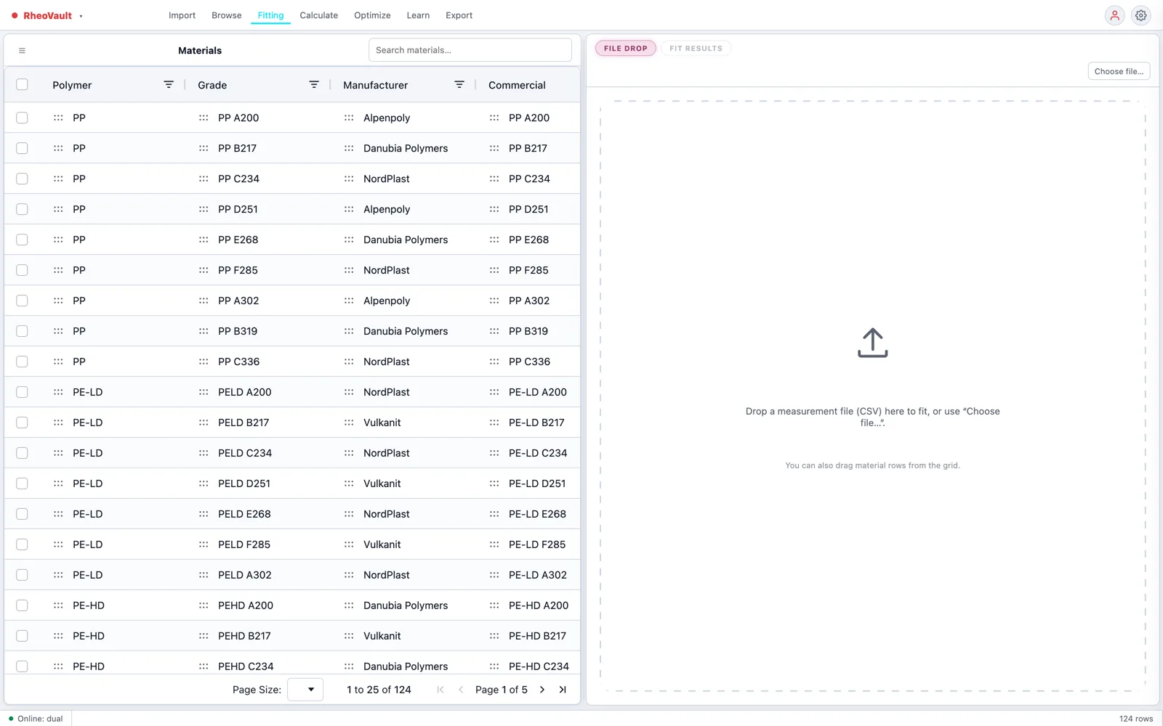The image size is (1163, 726).
Task: Go to the previous page arrow
Action: [x=461, y=690]
